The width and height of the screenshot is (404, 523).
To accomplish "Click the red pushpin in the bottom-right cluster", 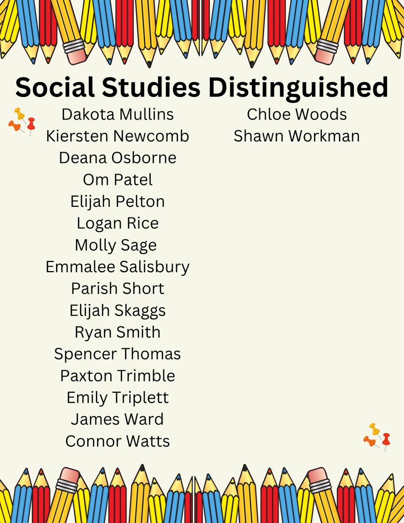I will [386, 439].
